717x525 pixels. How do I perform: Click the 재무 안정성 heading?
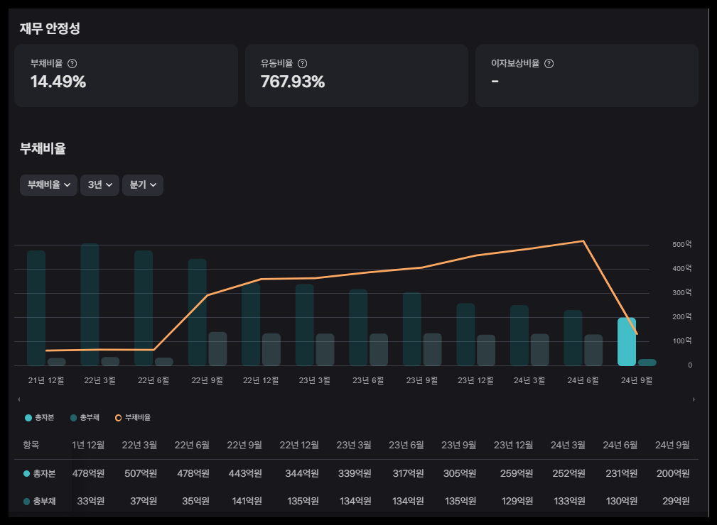[50, 28]
